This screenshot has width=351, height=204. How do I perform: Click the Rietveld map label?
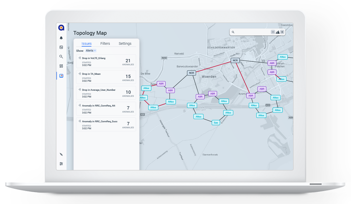point(179,53)
